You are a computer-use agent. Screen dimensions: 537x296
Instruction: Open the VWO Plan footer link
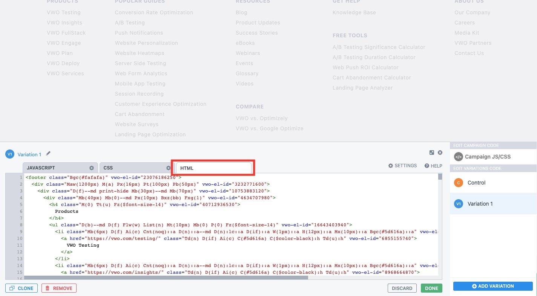(x=60, y=53)
